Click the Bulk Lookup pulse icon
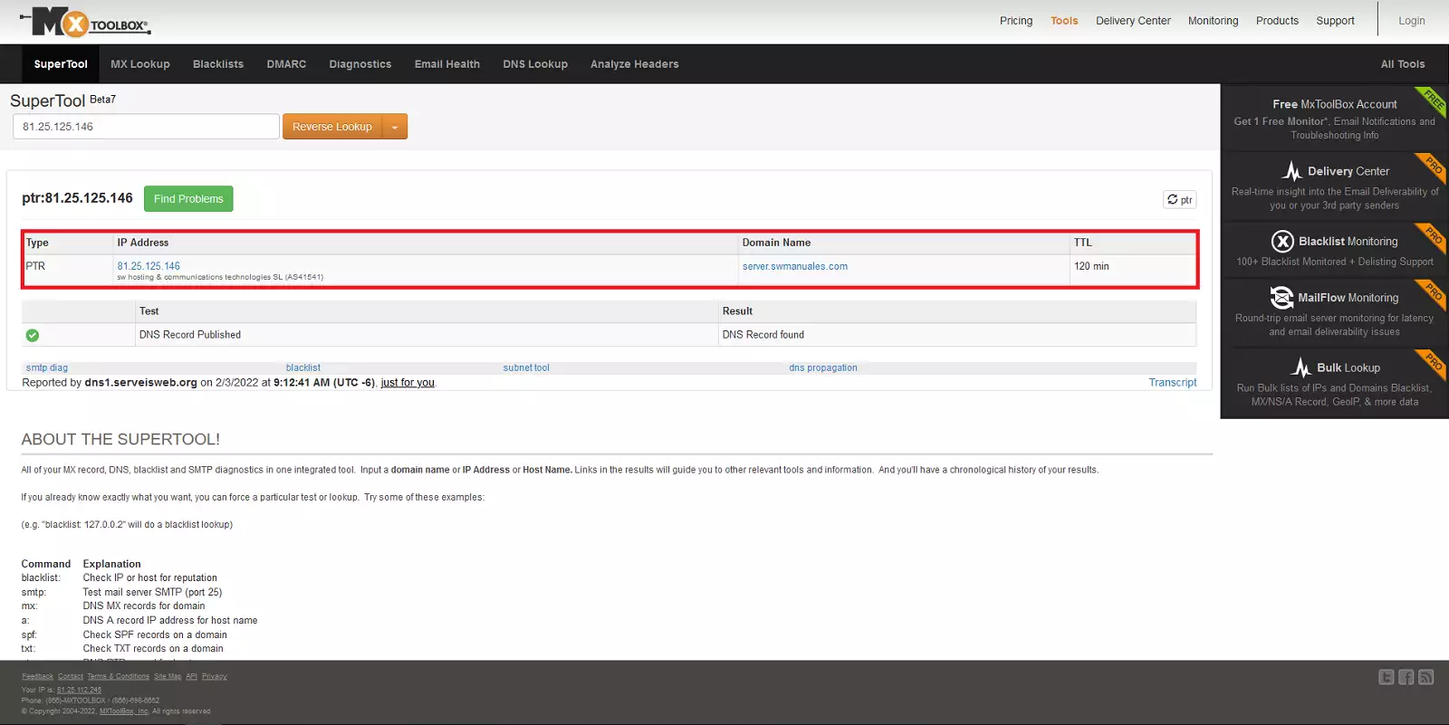Viewport: 1449px width, 725px height. pyautogui.click(x=1300, y=367)
